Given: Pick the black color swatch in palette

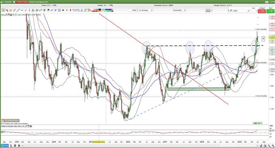Looking at the screenshot, I should click(x=100, y=9).
